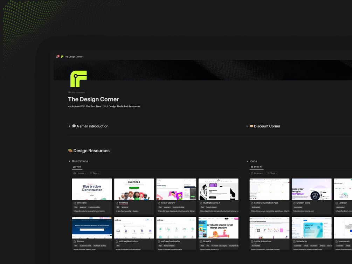Open the Lordicon card title
This screenshot has width=352, height=264.
(x=343, y=203)
